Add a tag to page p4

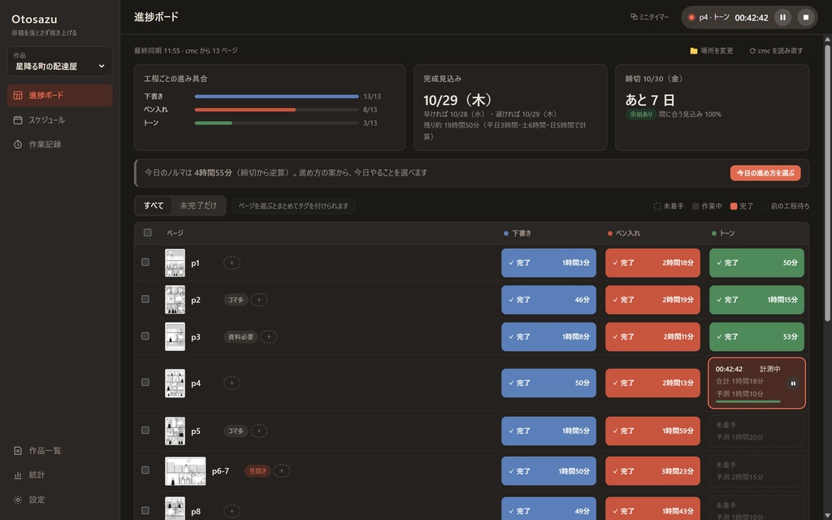(232, 383)
